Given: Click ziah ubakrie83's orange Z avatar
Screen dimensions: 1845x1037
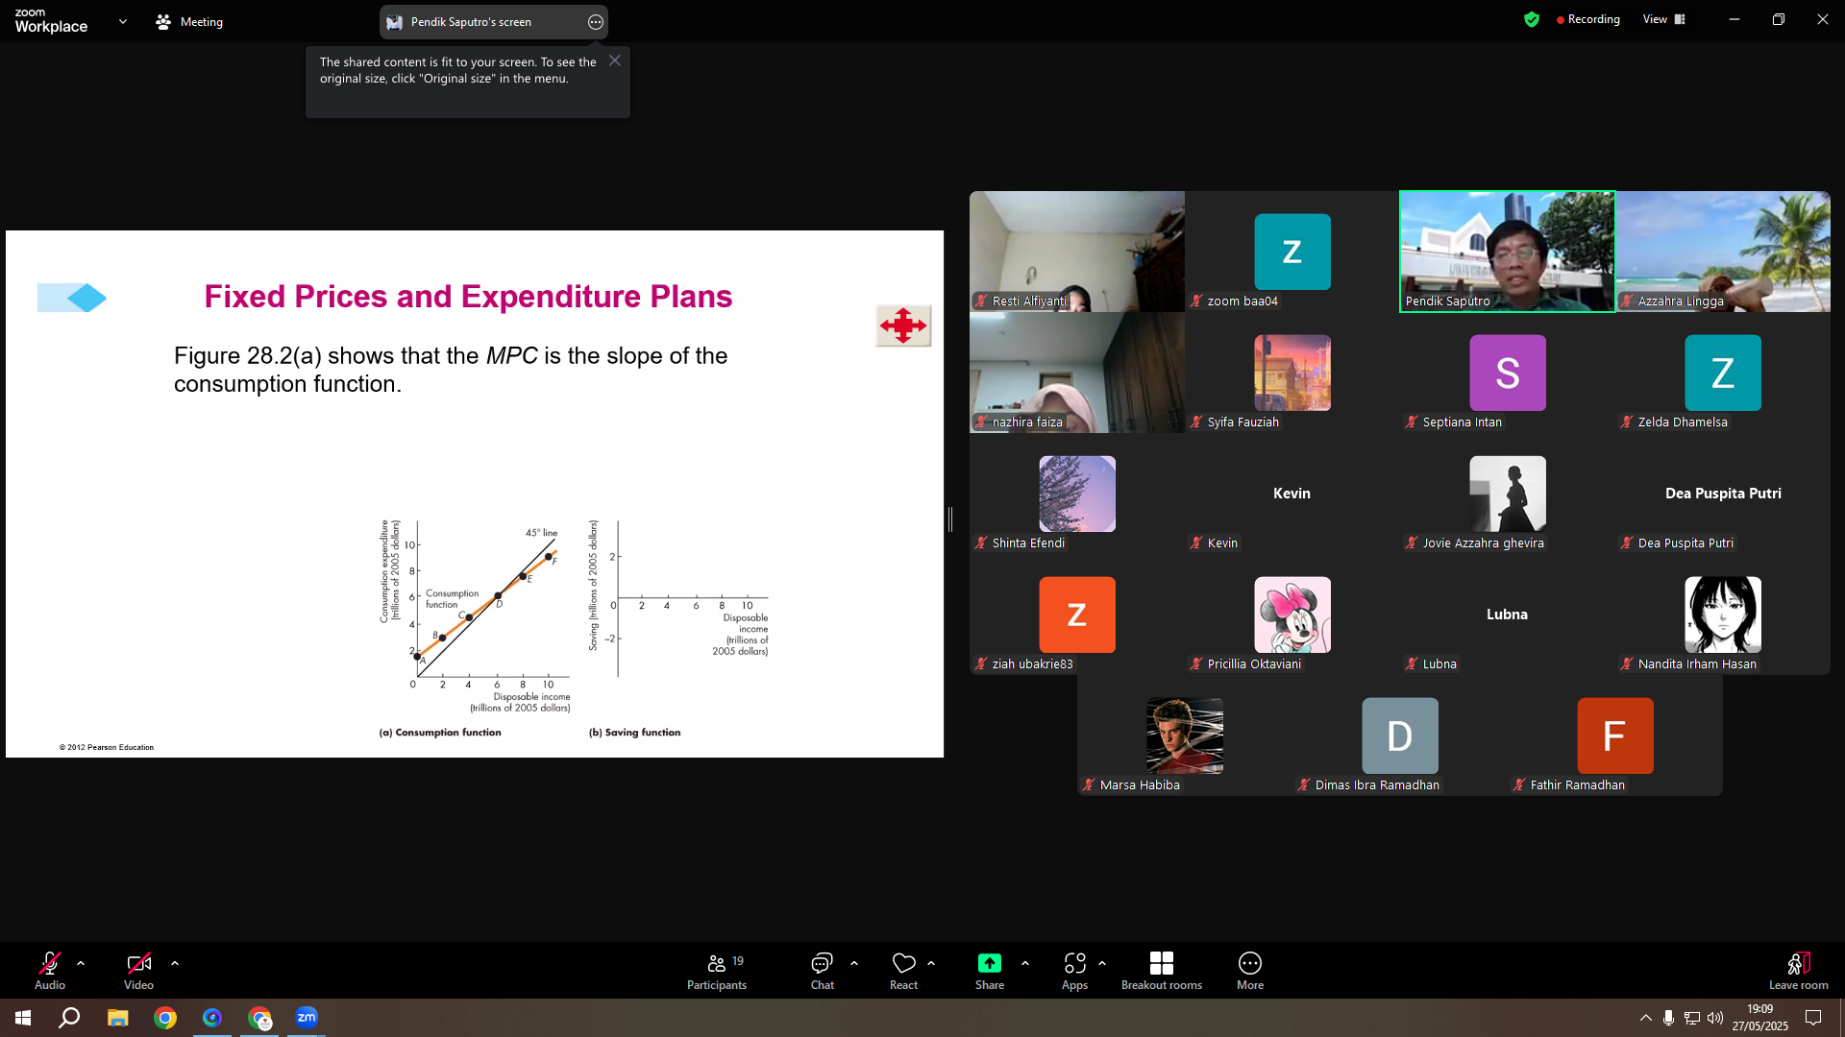Looking at the screenshot, I should [1077, 615].
